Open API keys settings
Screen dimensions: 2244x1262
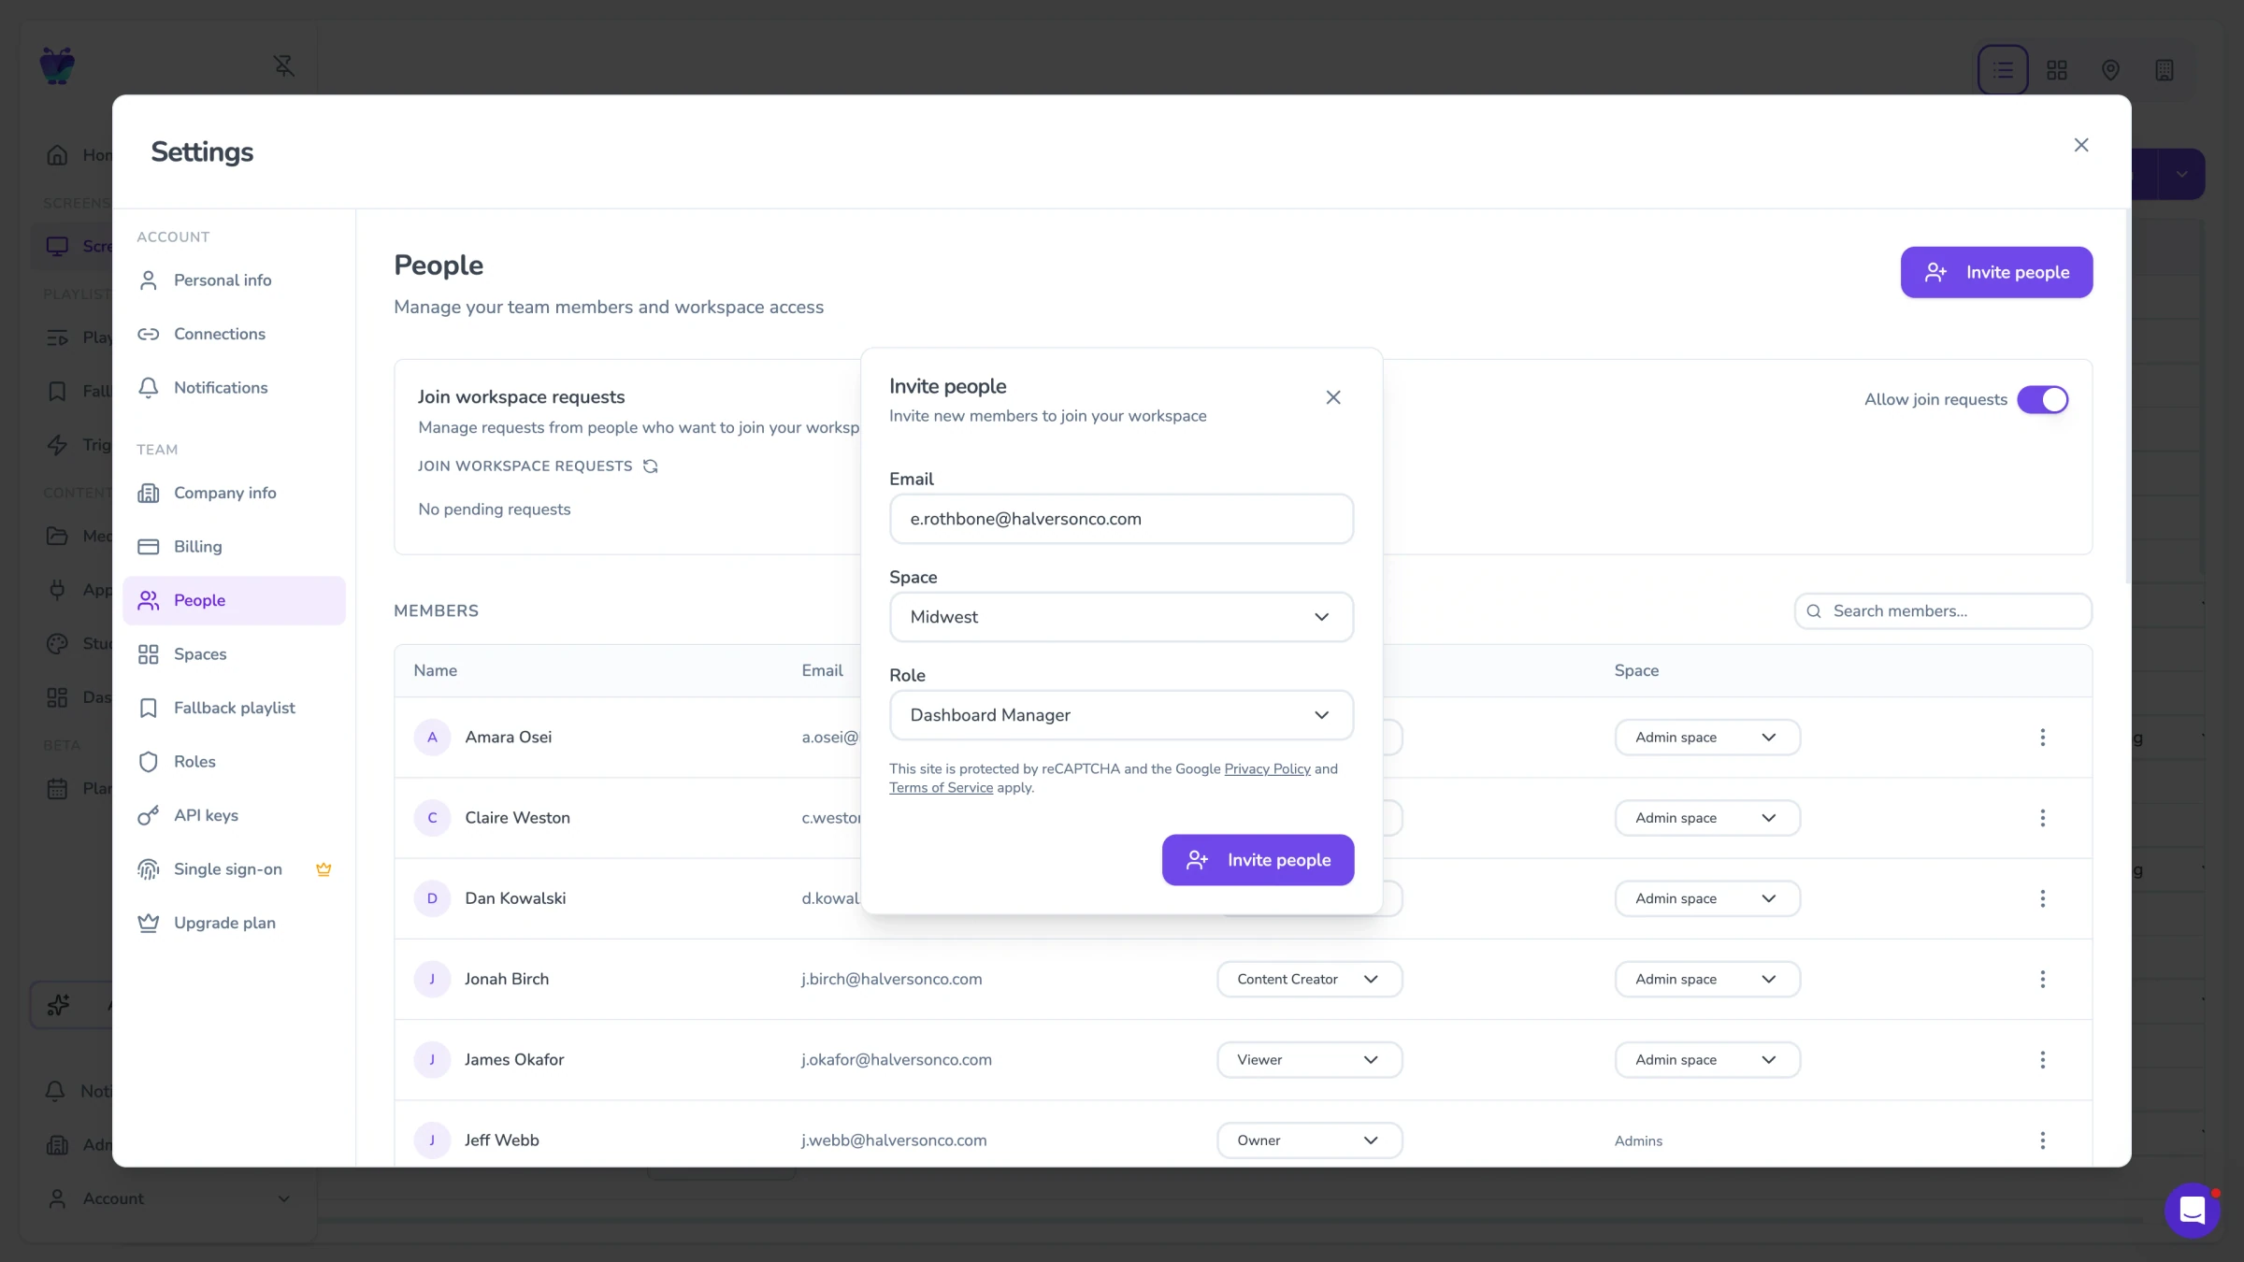pos(234,815)
